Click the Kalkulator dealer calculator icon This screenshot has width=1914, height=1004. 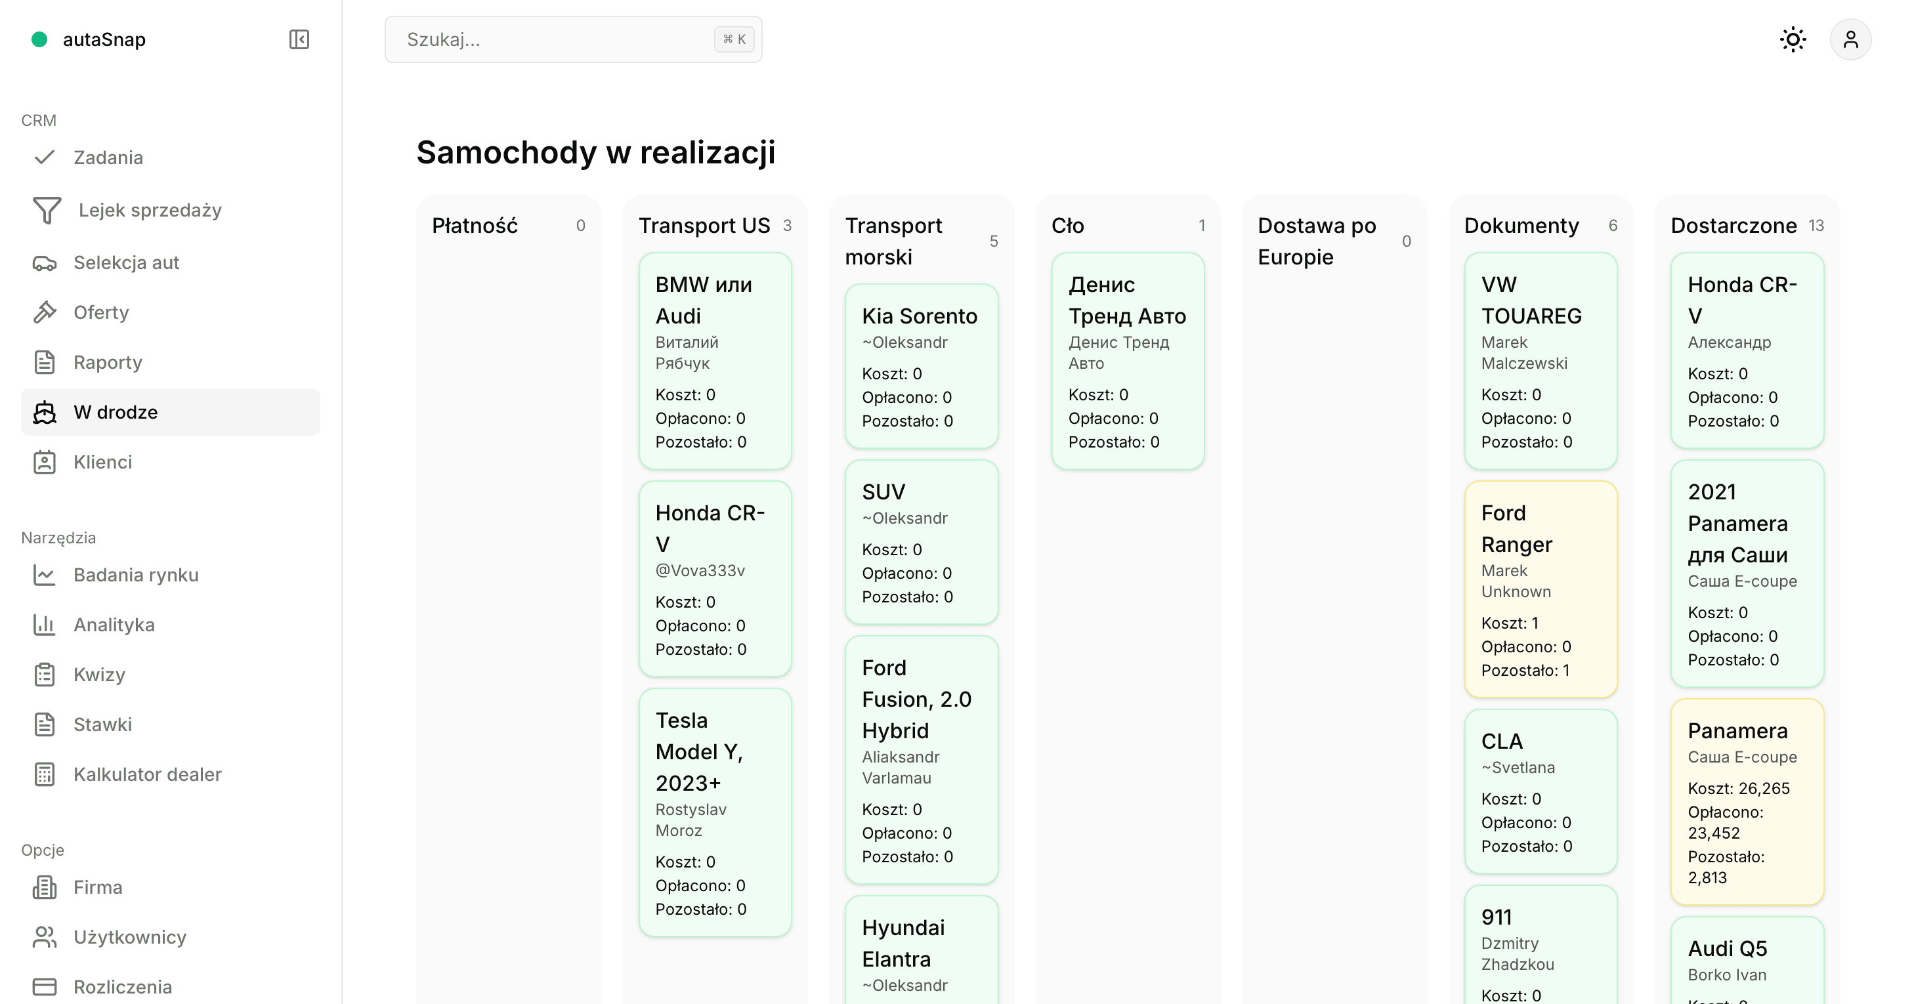tap(45, 774)
